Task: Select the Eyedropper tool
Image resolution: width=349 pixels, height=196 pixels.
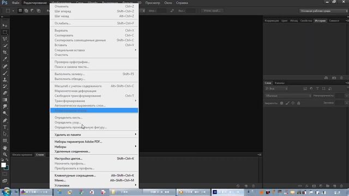Action: point(5,59)
